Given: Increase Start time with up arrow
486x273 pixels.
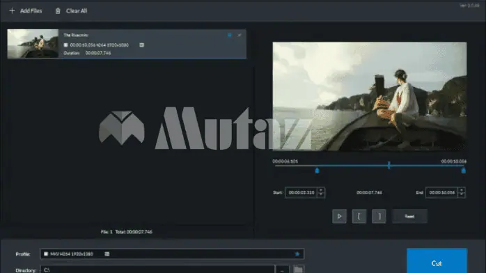Looking at the screenshot, I should pyautogui.click(x=321, y=190).
